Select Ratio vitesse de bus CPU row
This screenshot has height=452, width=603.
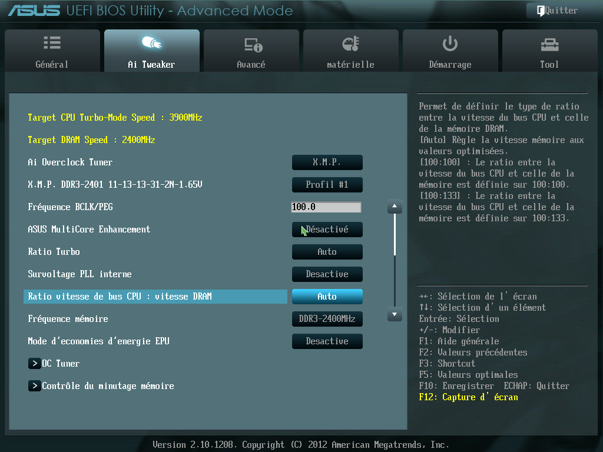pyautogui.click(x=155, y=297)
